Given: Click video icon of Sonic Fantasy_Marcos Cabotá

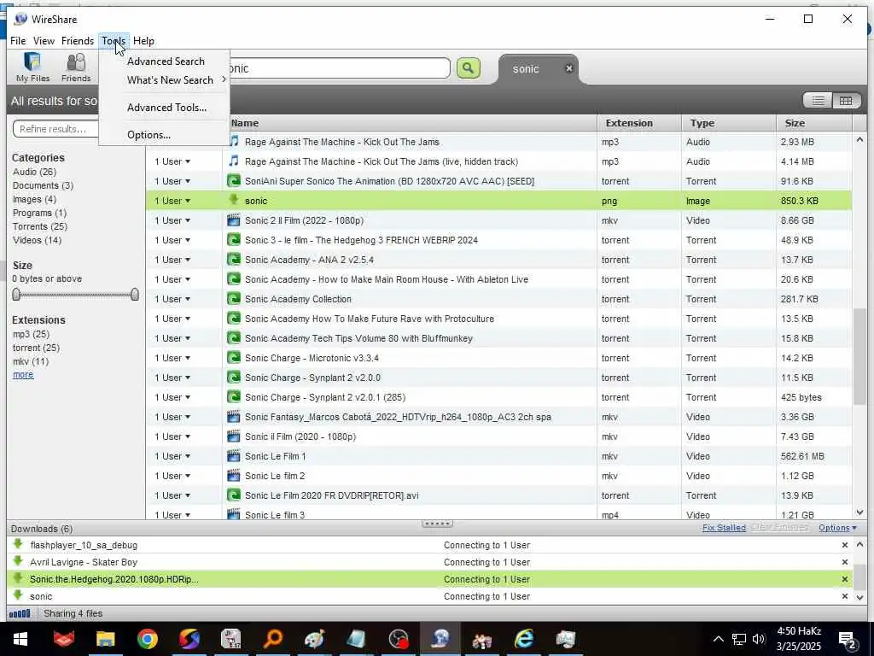Looking at the screenshot, I should point(234,417).
